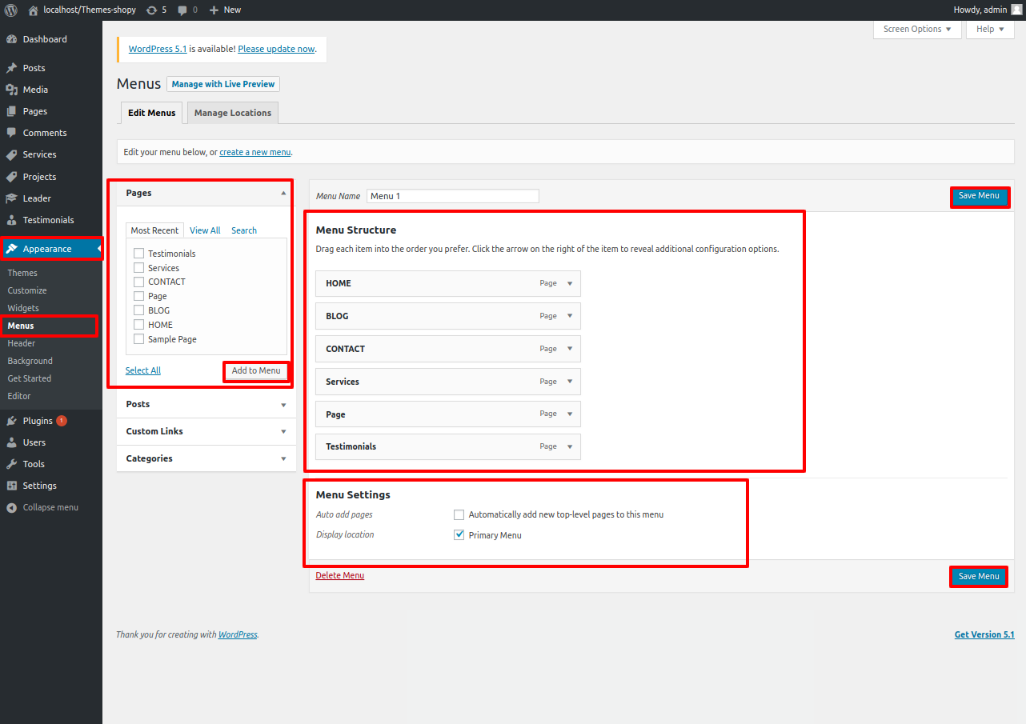Click the Dashboard icon in sidebar
The height and width of the screenshot is (724, 1026).
11,39
